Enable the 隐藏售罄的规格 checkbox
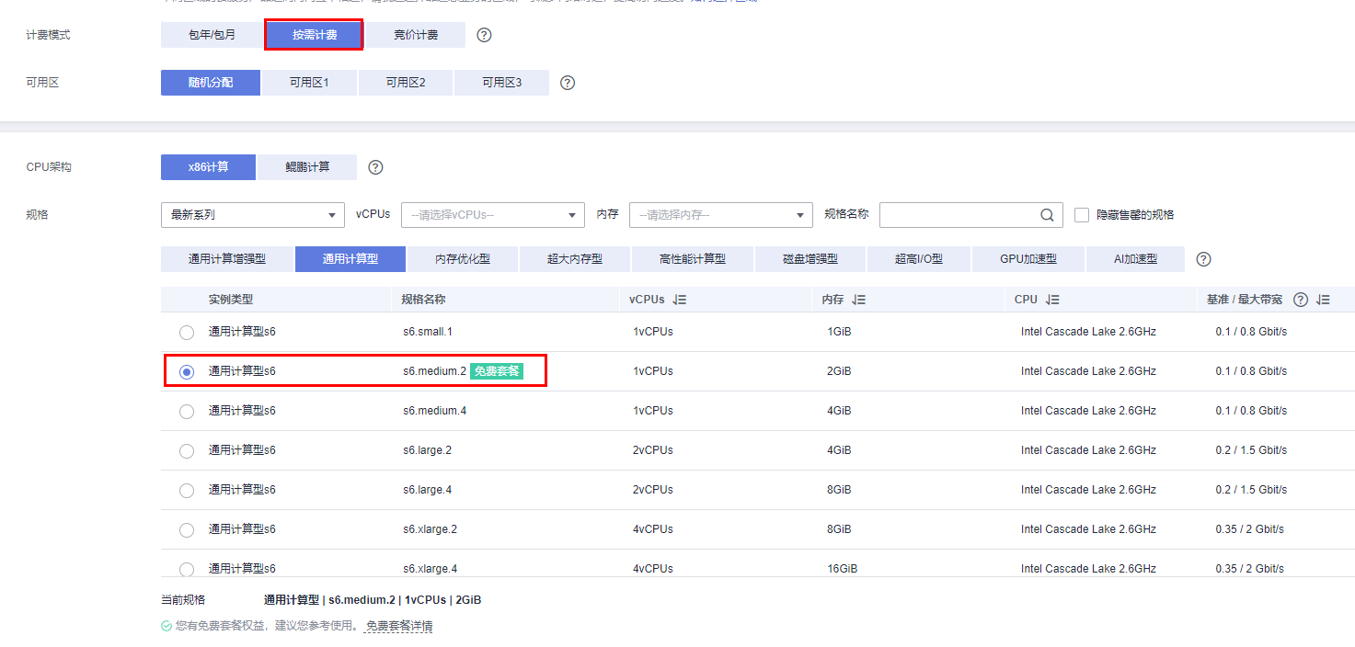 click(x=1082, y=215)
